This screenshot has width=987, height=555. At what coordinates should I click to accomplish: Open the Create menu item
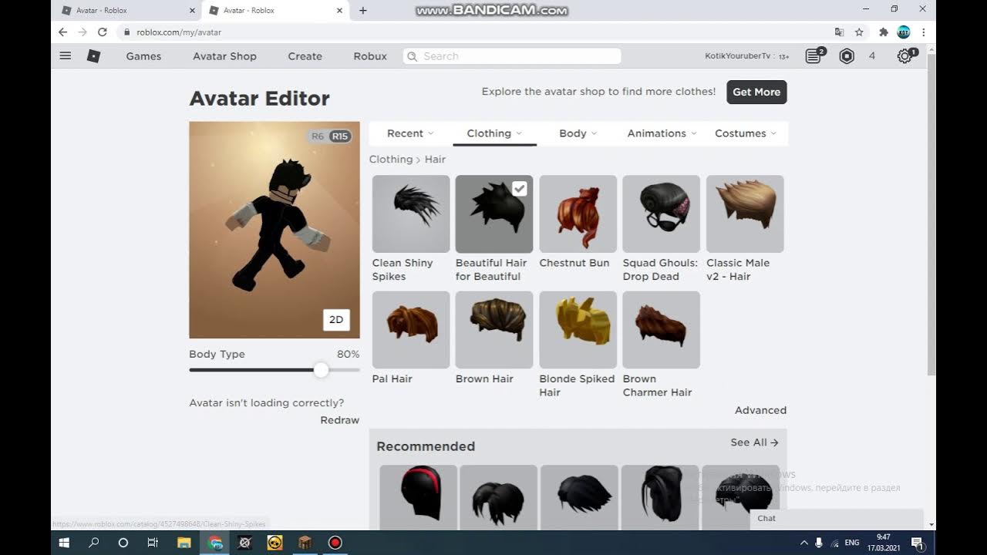tap(305, 56)
